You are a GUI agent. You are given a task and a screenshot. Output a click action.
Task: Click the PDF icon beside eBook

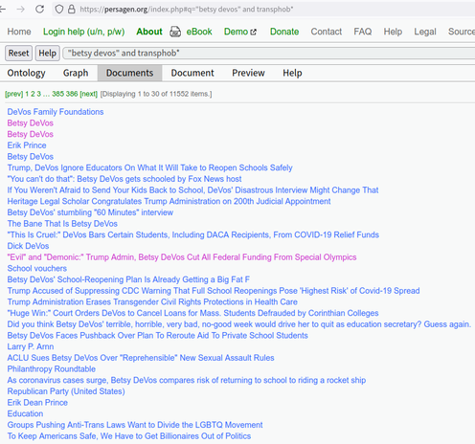175,32
